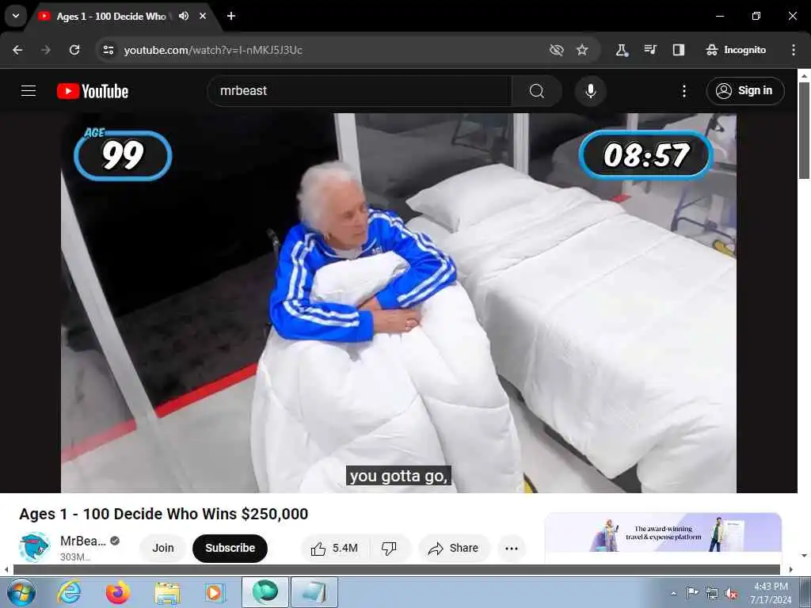
Task: Select the video title Ages 1 - 100
Action: pyautogui.click(x=163, y=514)
